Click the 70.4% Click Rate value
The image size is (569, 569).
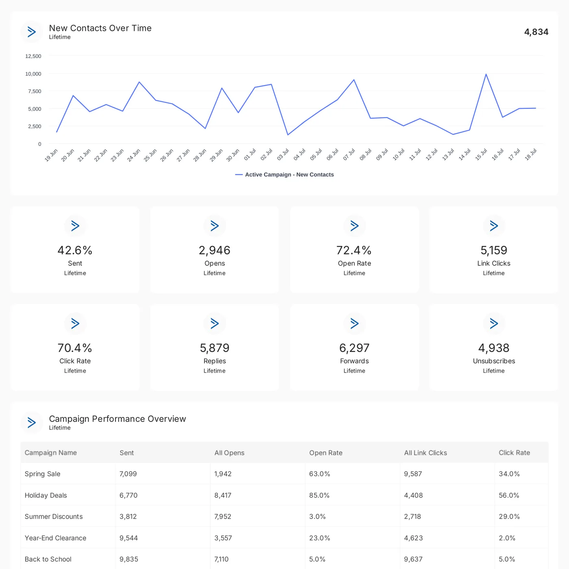(x=75, y=348)
